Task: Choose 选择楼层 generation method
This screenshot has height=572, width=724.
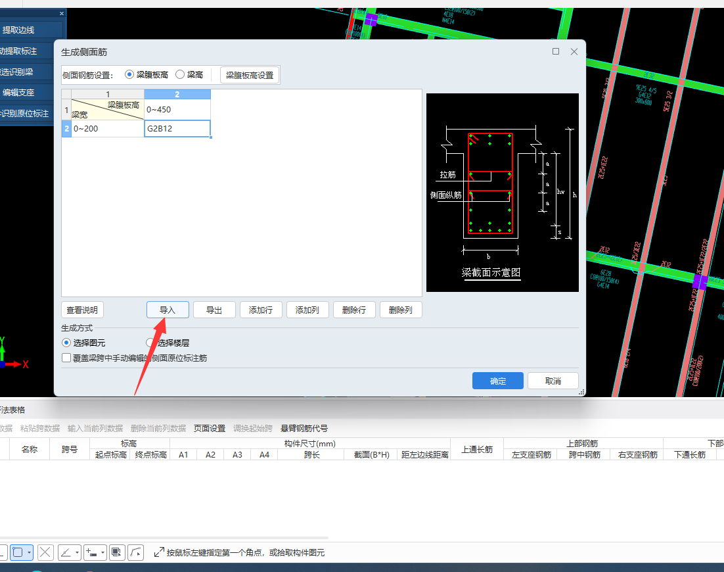Action: tap(168, 343)
